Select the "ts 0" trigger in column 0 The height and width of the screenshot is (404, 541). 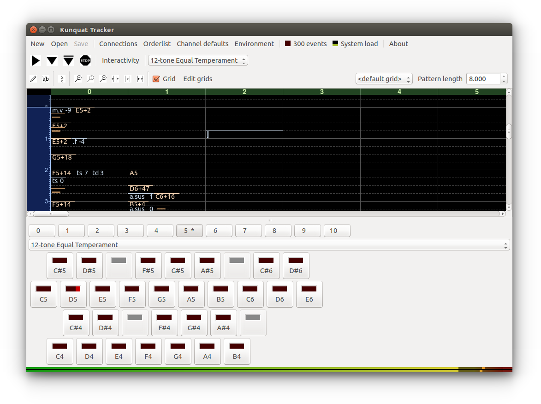point(58,181)
